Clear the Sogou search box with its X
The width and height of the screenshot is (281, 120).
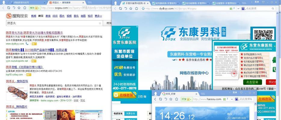click(x=100, y=23)
